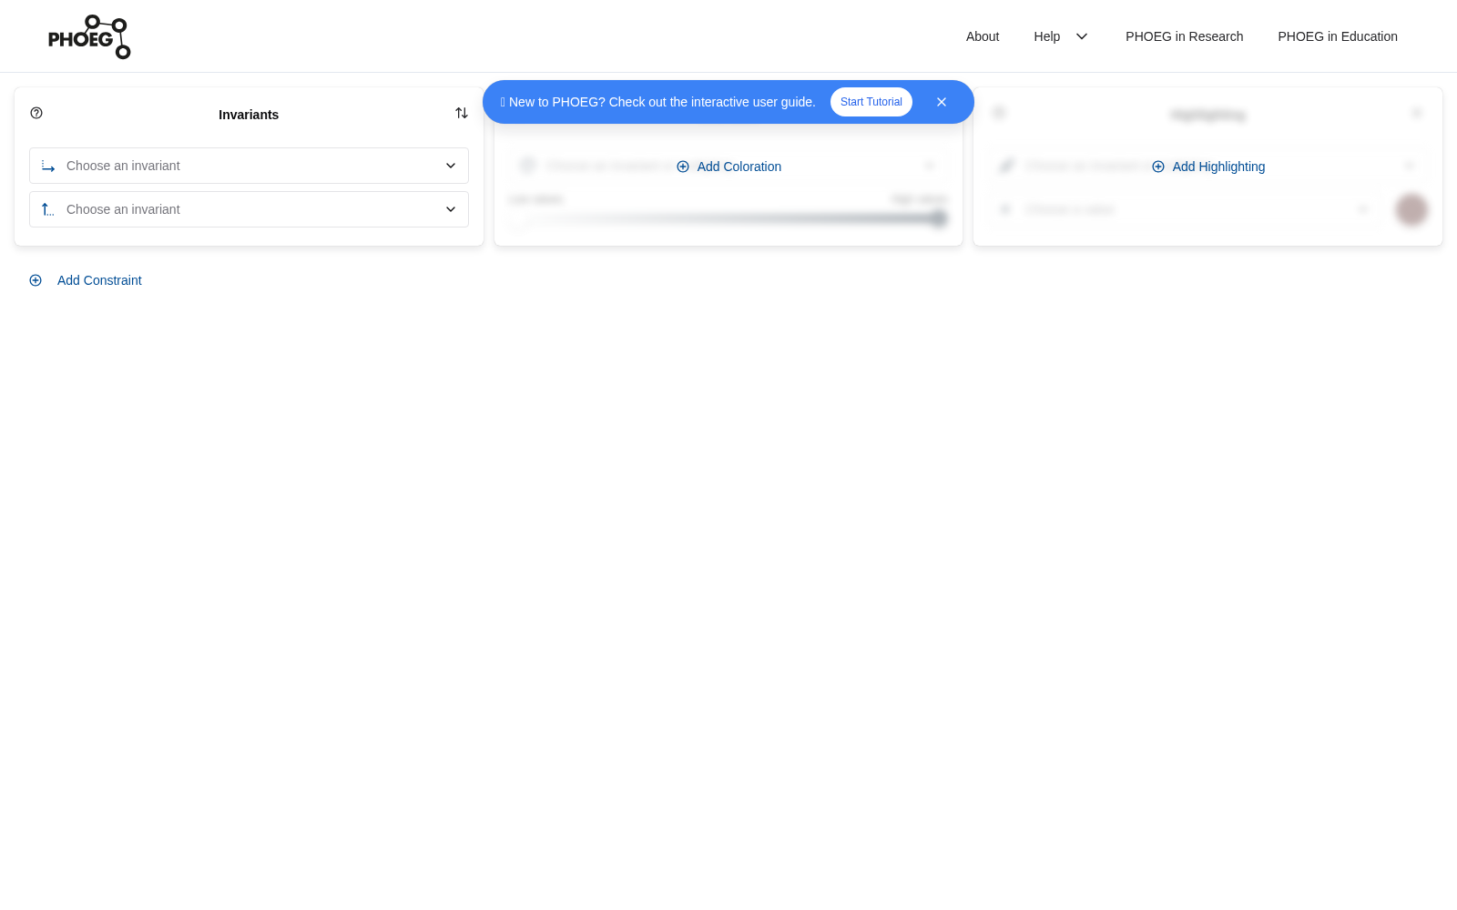
Task: Swap the invariant axes with the arrows icon
Action: (462, 113)
